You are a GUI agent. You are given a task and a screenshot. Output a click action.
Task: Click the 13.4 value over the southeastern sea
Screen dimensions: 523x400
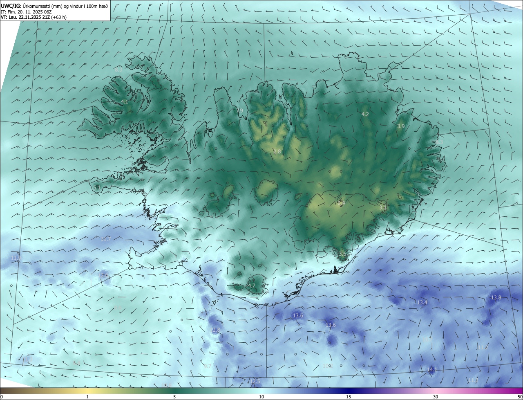point(422,303)
